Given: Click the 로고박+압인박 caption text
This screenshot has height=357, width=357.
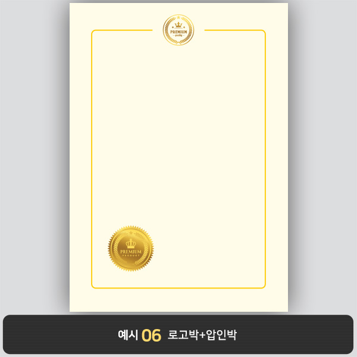Looking at the screenshot, I should pos(202,335).
